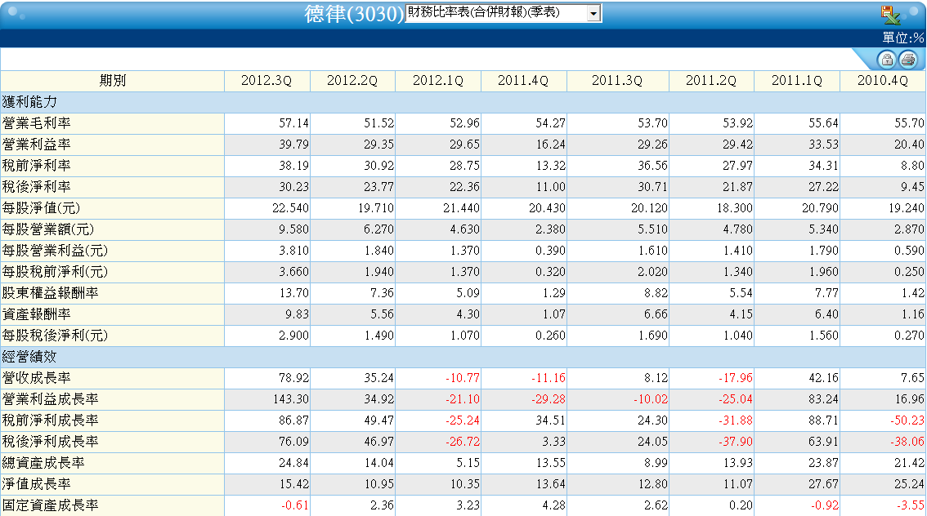Viewport: 927px width, 516px height.
Task: Select the 資產報酬率 row label
Action: tap(37, 314)
